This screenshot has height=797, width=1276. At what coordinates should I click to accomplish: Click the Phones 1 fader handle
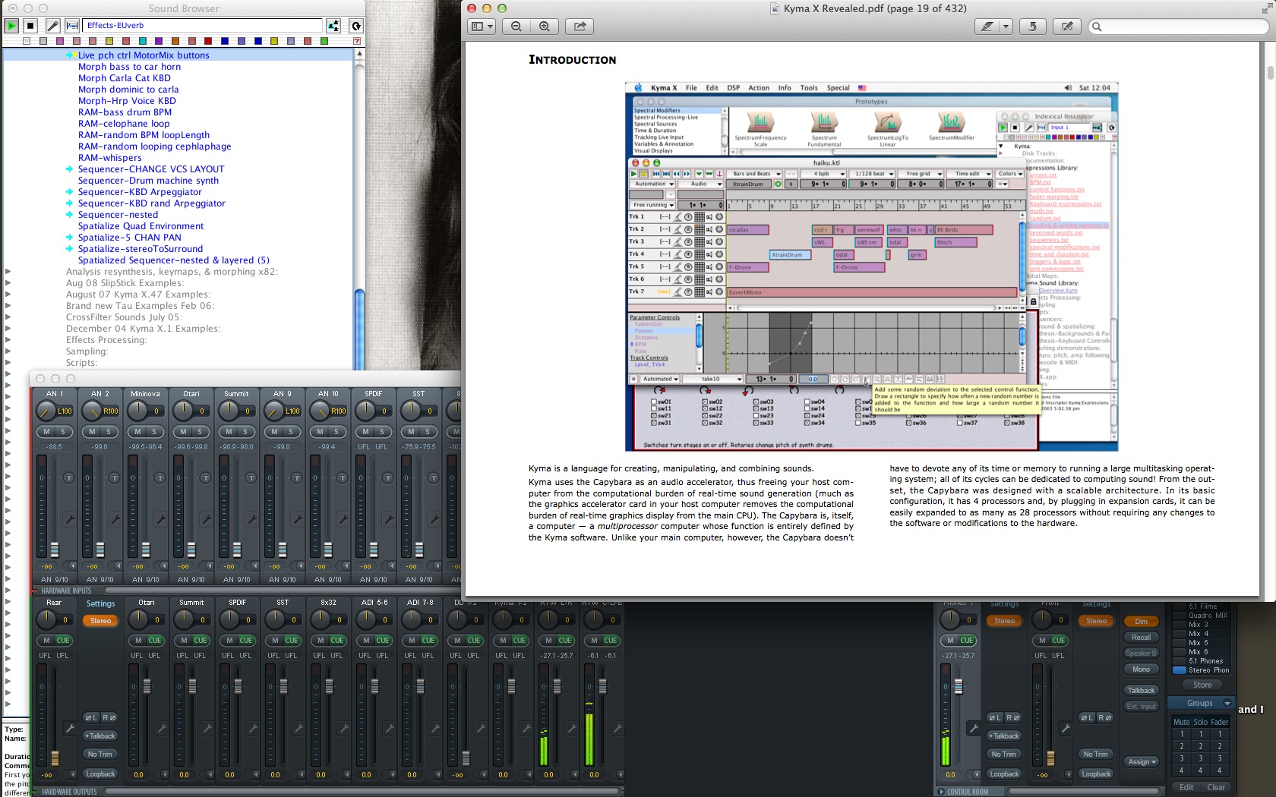(x=959, y=686)
